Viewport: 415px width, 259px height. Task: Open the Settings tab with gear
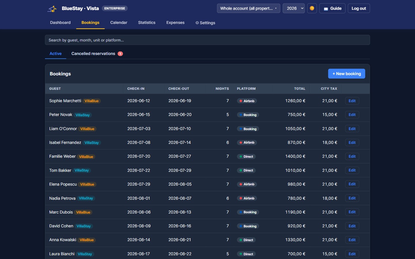[205, 23]
